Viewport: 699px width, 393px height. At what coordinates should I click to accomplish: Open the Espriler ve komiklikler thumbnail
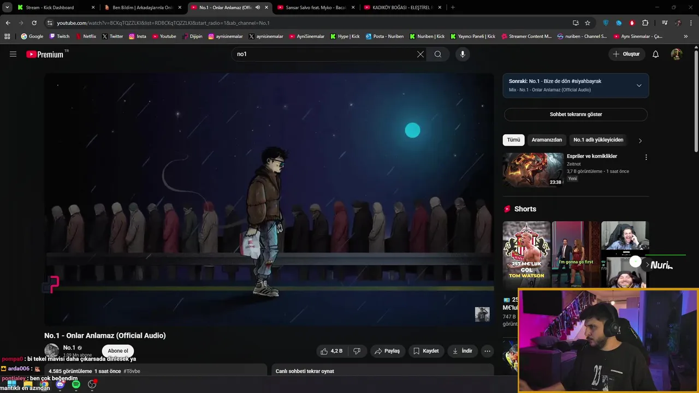tap(533, 170)
